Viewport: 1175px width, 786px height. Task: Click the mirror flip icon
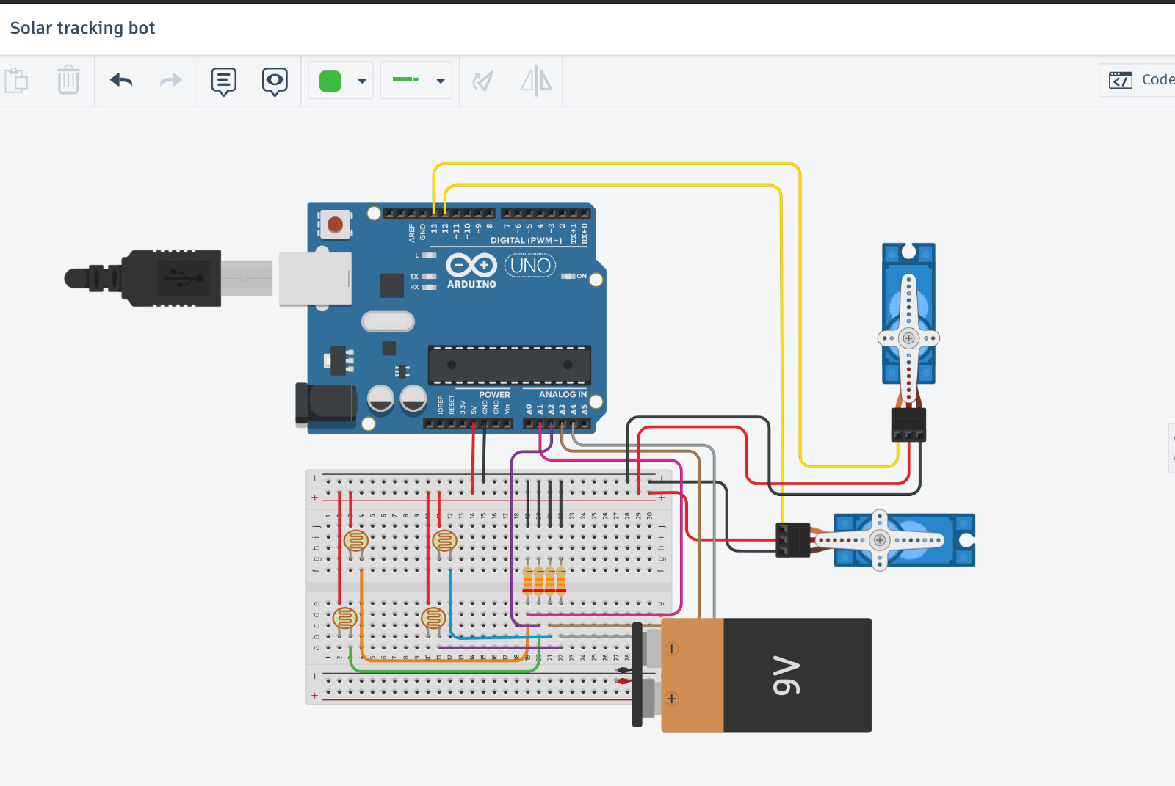[x=536, y=81]
